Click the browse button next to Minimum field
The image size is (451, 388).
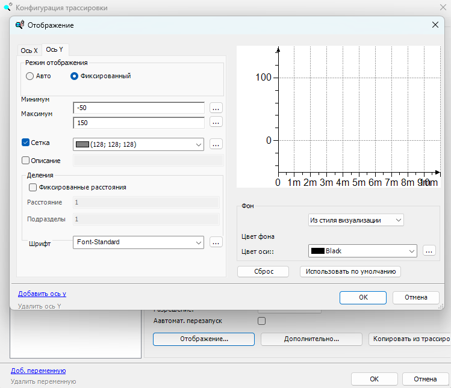(216, 108)
